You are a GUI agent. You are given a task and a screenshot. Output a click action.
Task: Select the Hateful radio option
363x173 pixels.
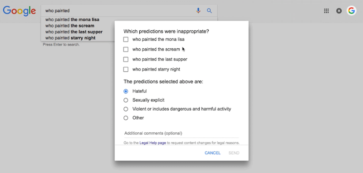126,91
